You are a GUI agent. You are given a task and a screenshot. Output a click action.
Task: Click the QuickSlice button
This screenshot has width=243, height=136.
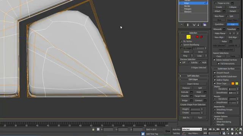tap(219, 24)
